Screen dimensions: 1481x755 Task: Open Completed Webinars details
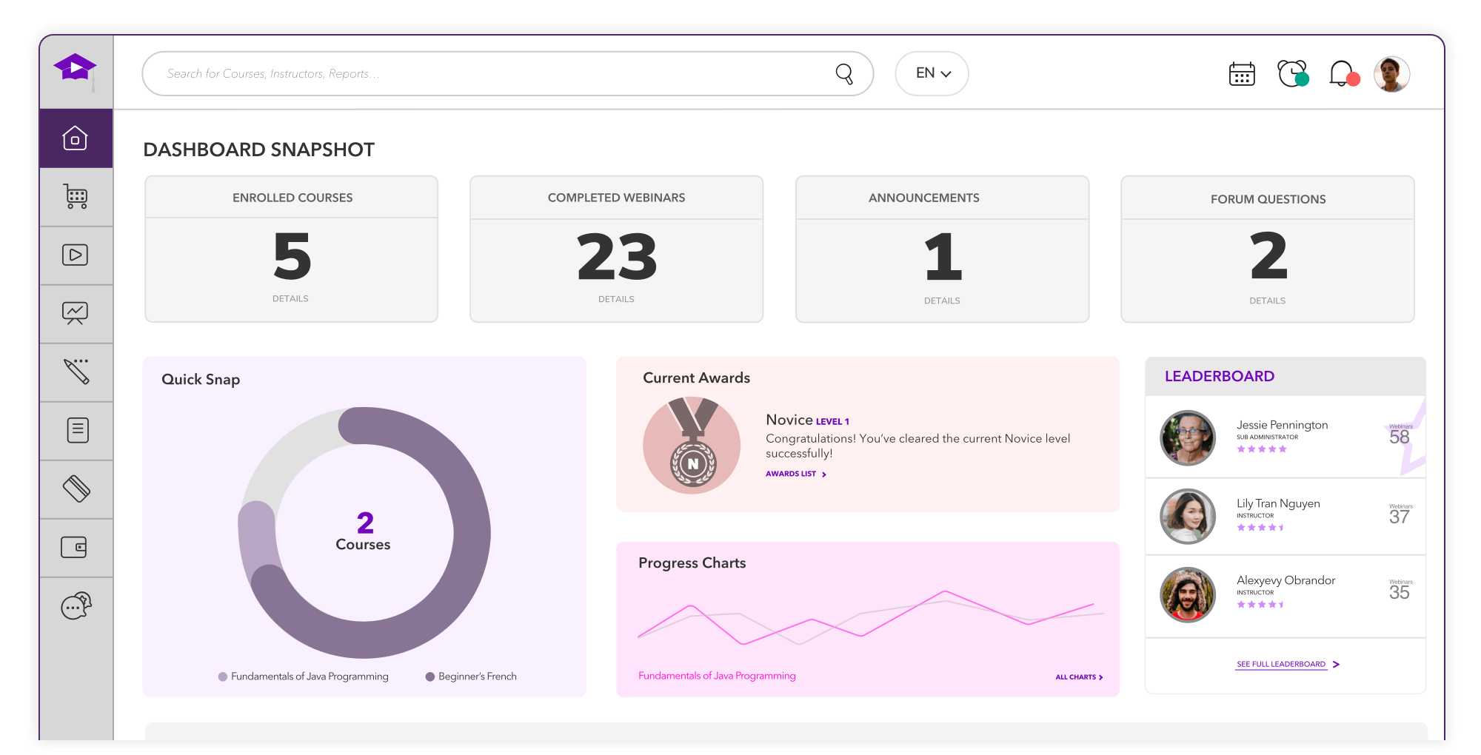coord(616,300)
